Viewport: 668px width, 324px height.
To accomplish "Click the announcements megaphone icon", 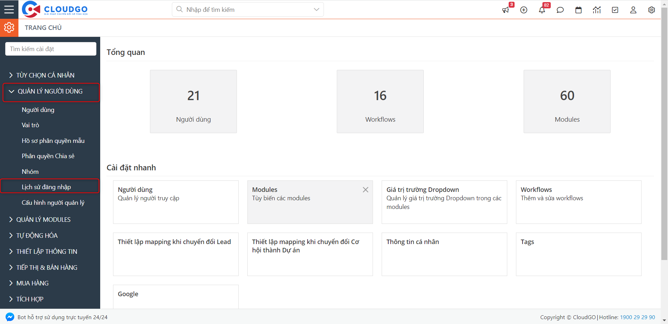I will (x=506, y=10).
